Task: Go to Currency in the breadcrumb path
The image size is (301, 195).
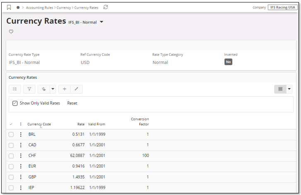Action: click(x=64, y=7)
